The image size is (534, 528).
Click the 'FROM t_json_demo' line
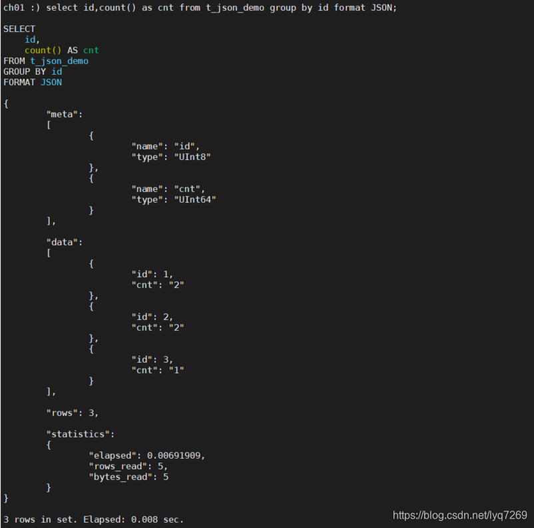[46, 61]
